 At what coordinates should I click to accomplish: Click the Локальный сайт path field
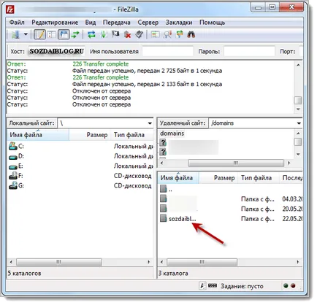[102, 123]
